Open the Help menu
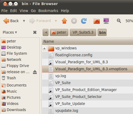Viewport: 133px width, 114px height. click(x=65, y=11)
